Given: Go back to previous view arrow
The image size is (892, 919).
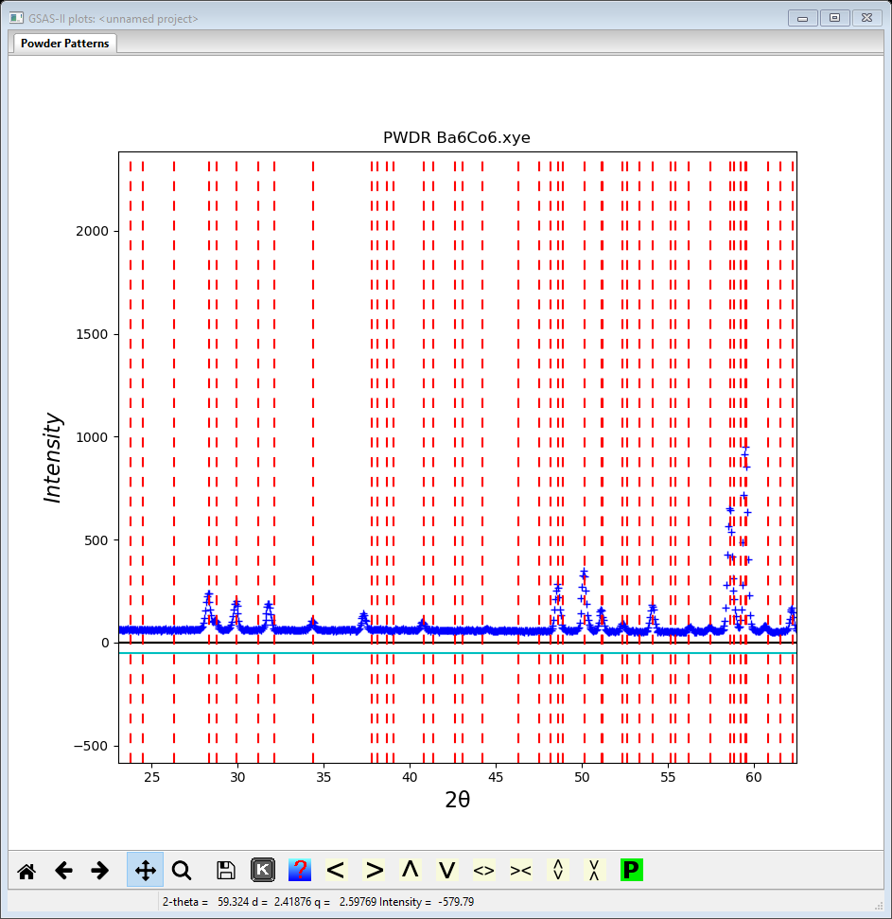Looking at the screenshot, I should (x=63, y=871).
